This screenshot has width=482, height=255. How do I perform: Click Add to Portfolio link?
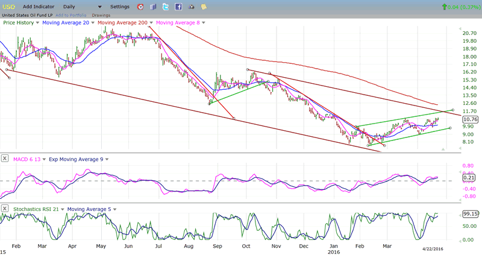[71, 14]
